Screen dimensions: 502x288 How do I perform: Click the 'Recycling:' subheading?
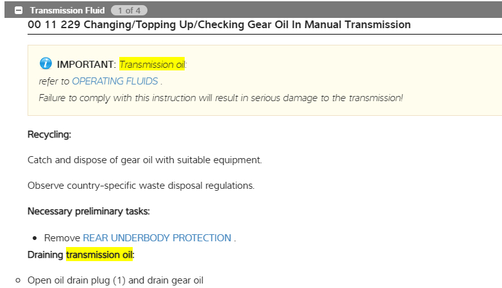[x=49, y=135]
